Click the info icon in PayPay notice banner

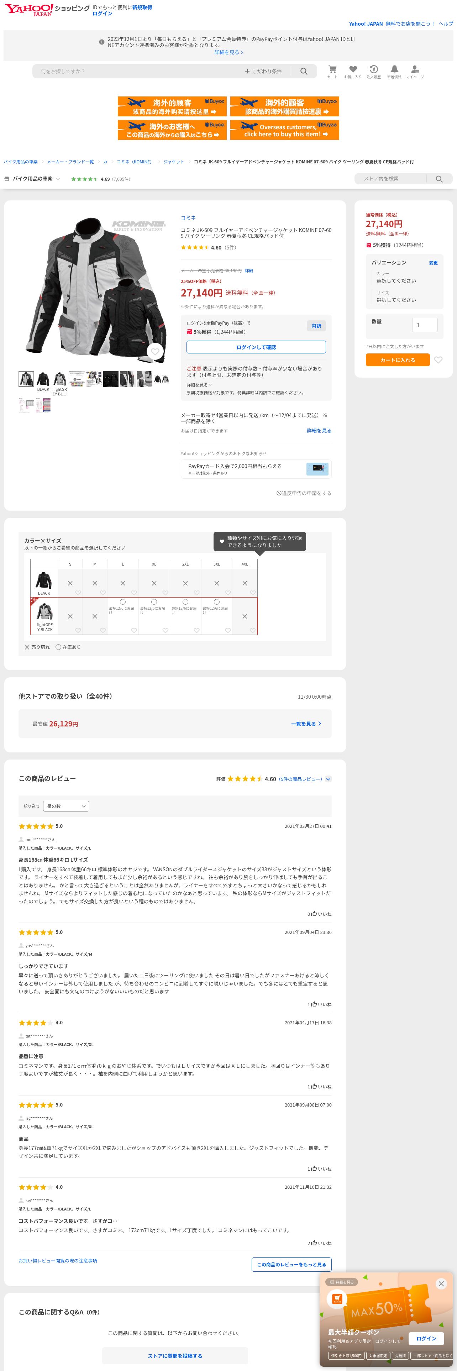click(x=101, y=42)
